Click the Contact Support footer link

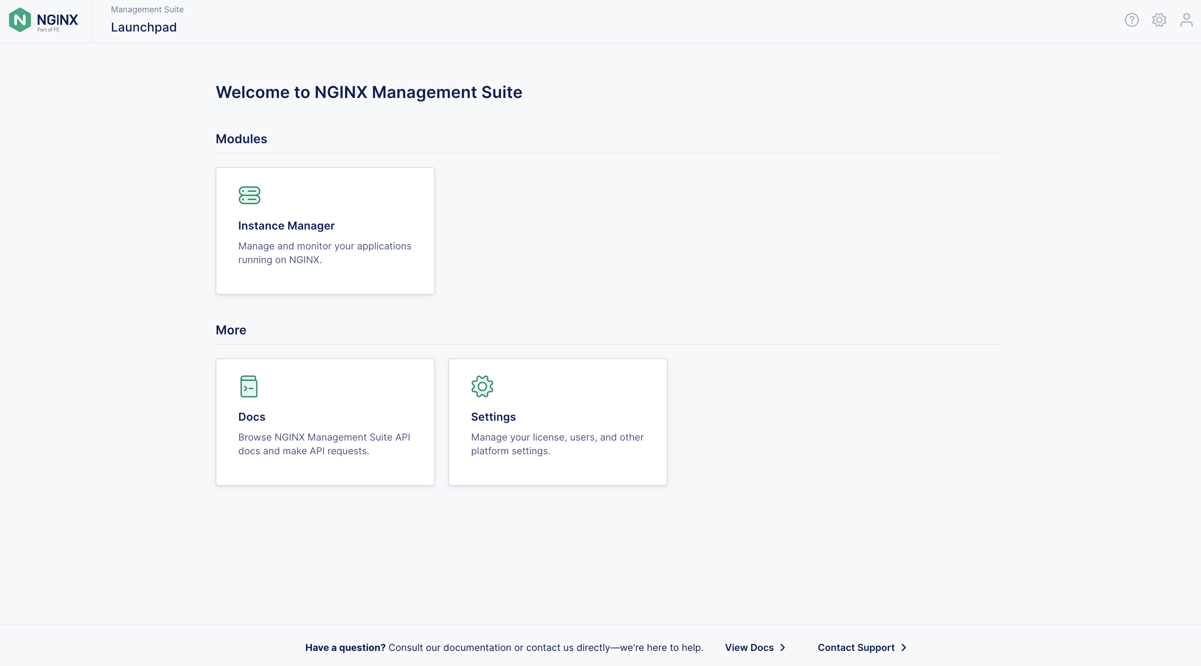click(x=856, y=647)
